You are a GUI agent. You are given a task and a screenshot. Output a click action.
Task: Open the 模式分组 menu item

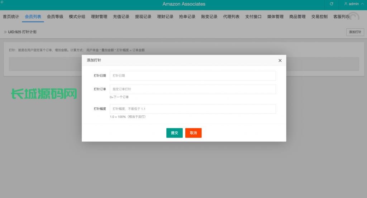click(x=77, y=16)
